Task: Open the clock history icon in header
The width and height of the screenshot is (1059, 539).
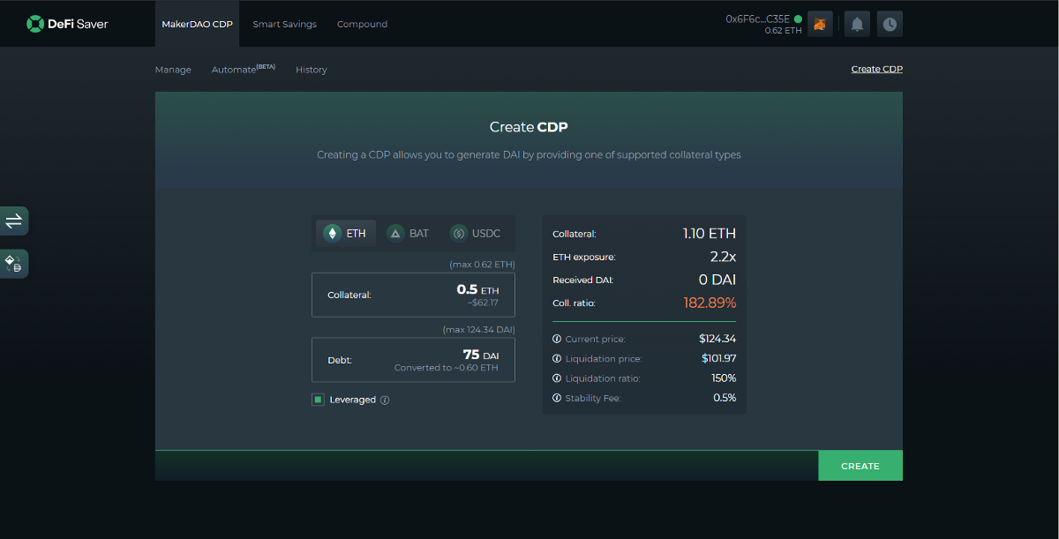Action: coord(890,24)
